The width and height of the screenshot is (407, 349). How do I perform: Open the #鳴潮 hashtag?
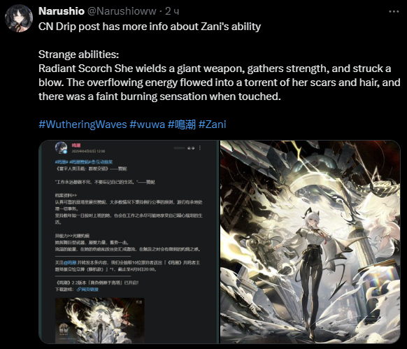[182, 124]
